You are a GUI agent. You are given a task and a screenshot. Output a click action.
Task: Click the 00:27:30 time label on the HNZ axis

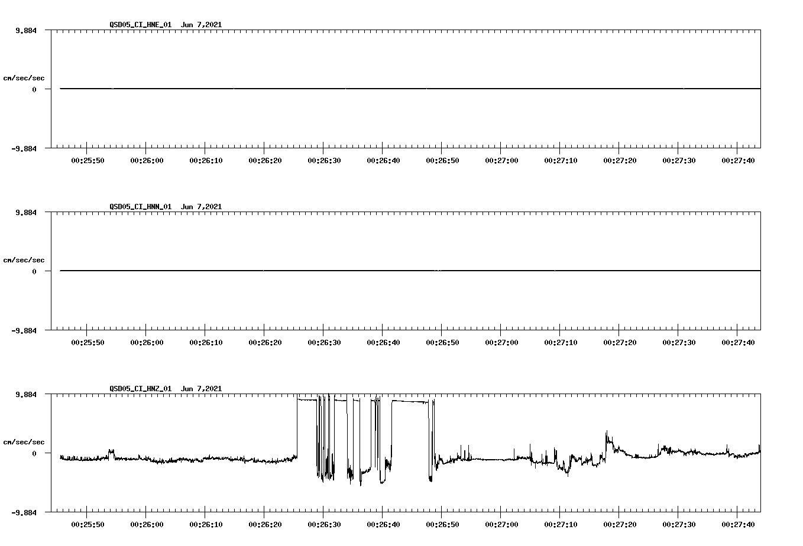[x=679, y=524]
